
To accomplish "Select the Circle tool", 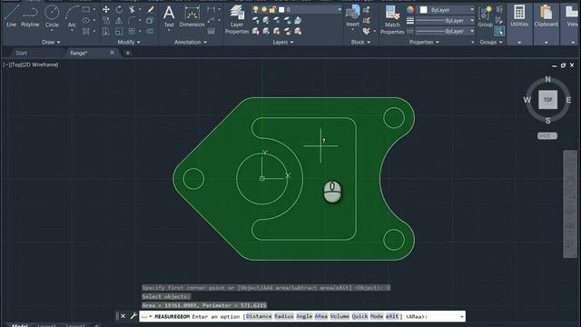I will point(52,16).
